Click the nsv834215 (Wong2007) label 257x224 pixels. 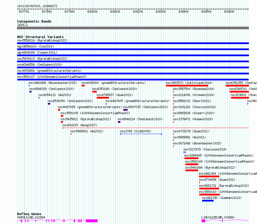click(x=80, y=125)
